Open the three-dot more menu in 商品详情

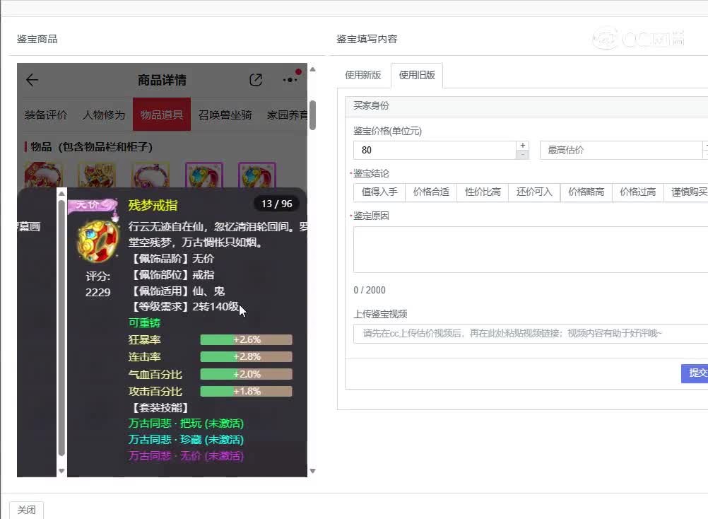[290, 80]
